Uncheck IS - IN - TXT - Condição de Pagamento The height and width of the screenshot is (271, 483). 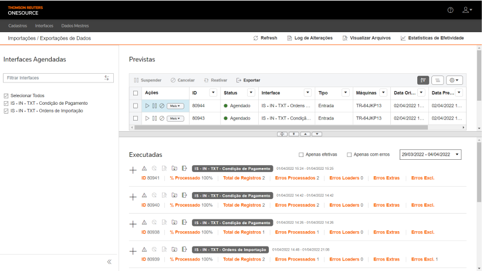coord(6,104)
